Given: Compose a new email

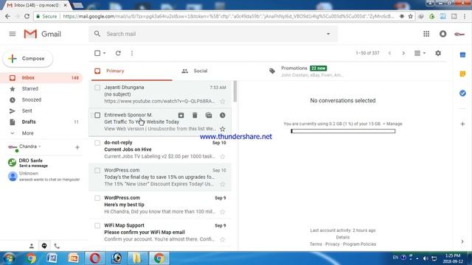Looking at the screenshot, I should (x=28, y=59).
